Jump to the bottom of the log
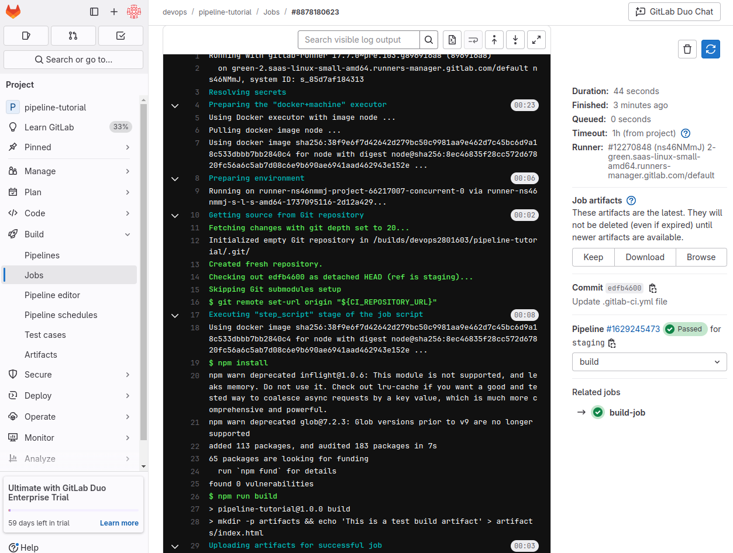This screenshot has width=733, height=553. [x=515, y=40]
